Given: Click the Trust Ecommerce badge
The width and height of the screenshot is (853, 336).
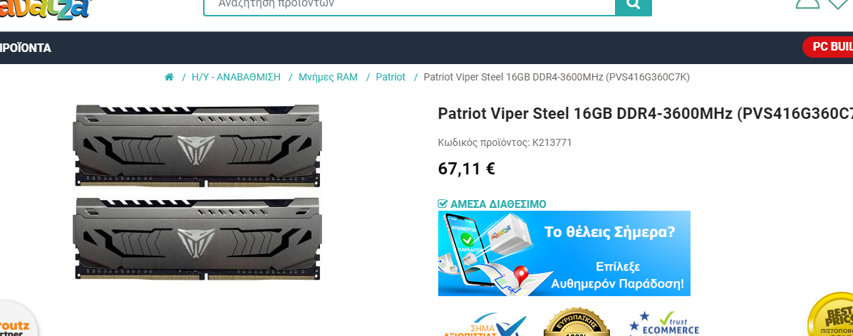Looking at the screenshot, I should coord(664,324).
